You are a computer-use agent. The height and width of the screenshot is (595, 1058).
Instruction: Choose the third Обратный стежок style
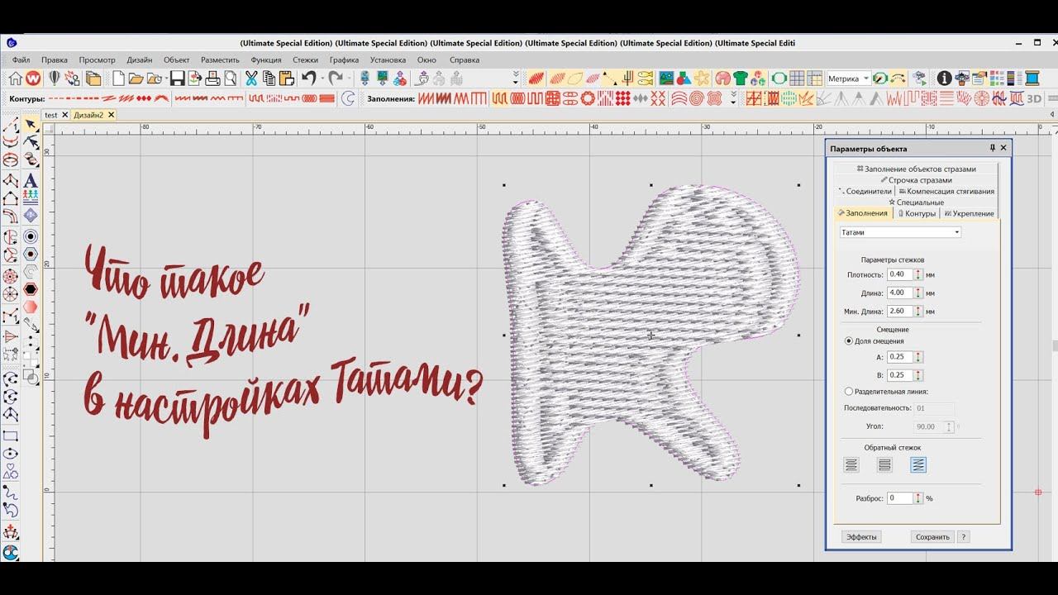tap(917, 465)
